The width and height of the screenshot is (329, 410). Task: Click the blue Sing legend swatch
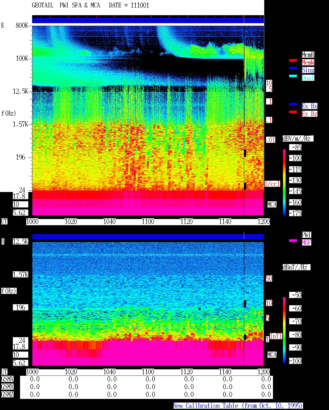[293, 68]
